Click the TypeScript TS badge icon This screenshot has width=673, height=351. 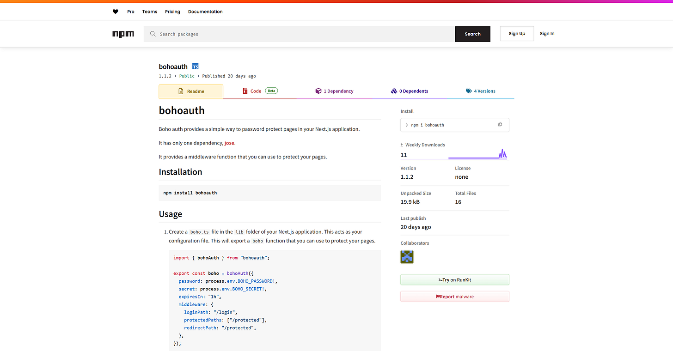point(196,67)
